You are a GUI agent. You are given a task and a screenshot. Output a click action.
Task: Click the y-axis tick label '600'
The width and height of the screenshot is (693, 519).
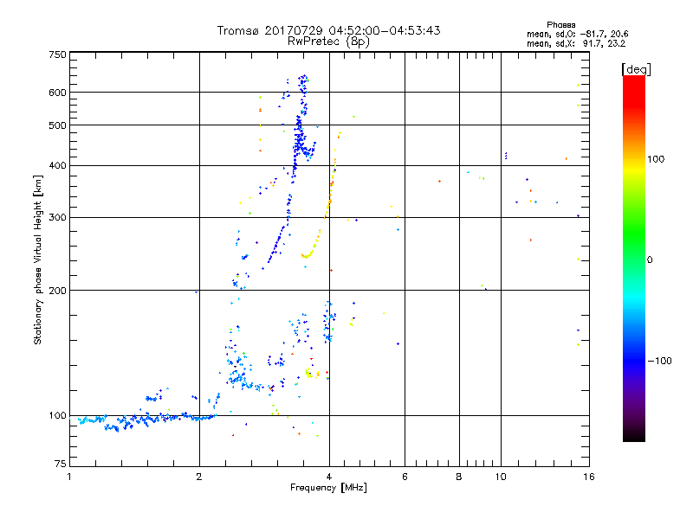tap(57, 93)
